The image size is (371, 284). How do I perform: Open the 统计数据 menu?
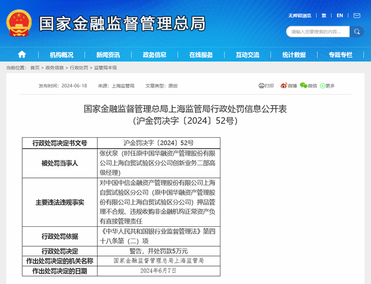pos(294,55)
